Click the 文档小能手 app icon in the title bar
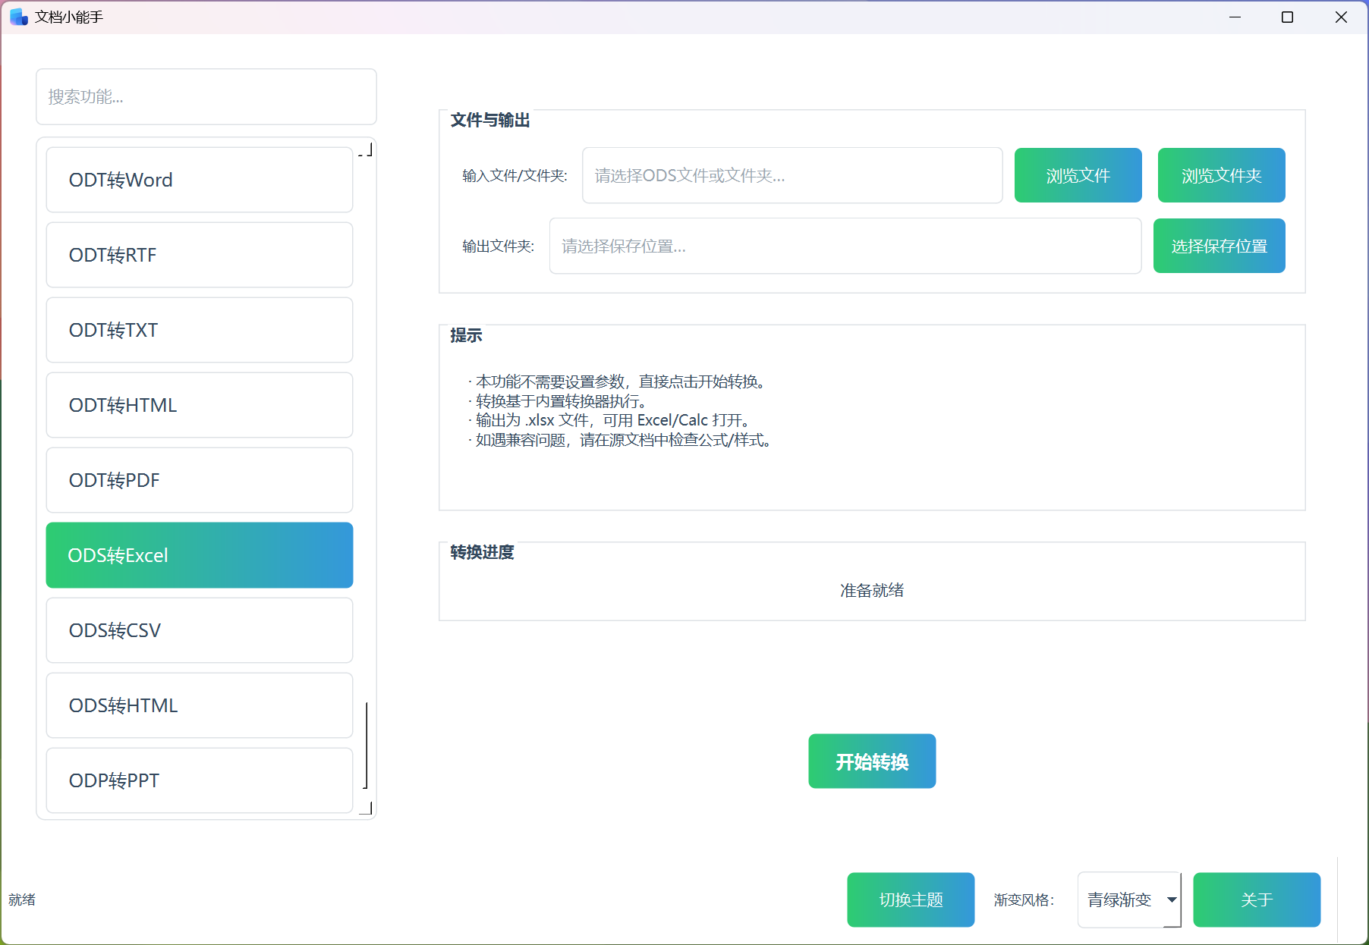 [17, 16]
